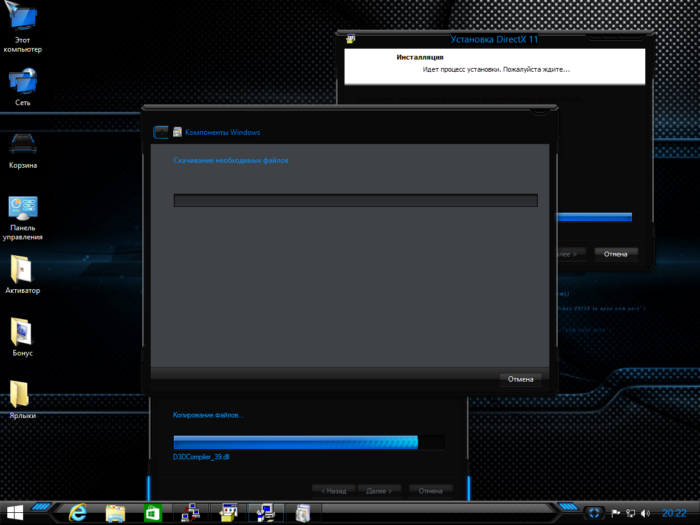Cancel the Компоненты Windows download
Image resolution: width=700 pixels, height=525 pixels.
pos(521,379)
